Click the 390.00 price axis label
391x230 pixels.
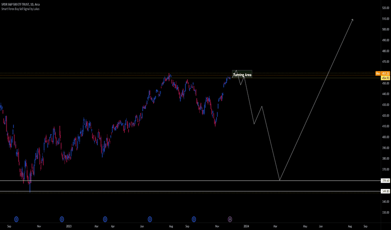pos(386,148)
